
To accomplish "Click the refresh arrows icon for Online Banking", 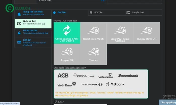I will pos(67,30).
